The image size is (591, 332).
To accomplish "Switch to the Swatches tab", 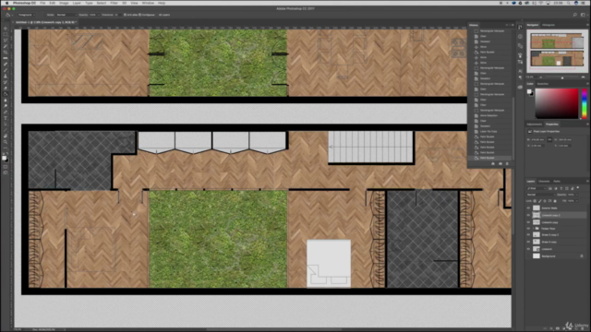I will click(x=543, y=84).
